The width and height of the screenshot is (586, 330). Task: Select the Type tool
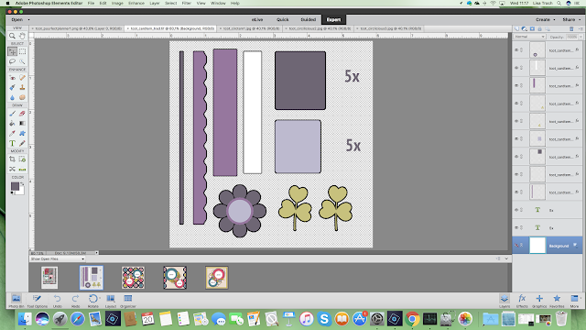(x=12, y=143)
